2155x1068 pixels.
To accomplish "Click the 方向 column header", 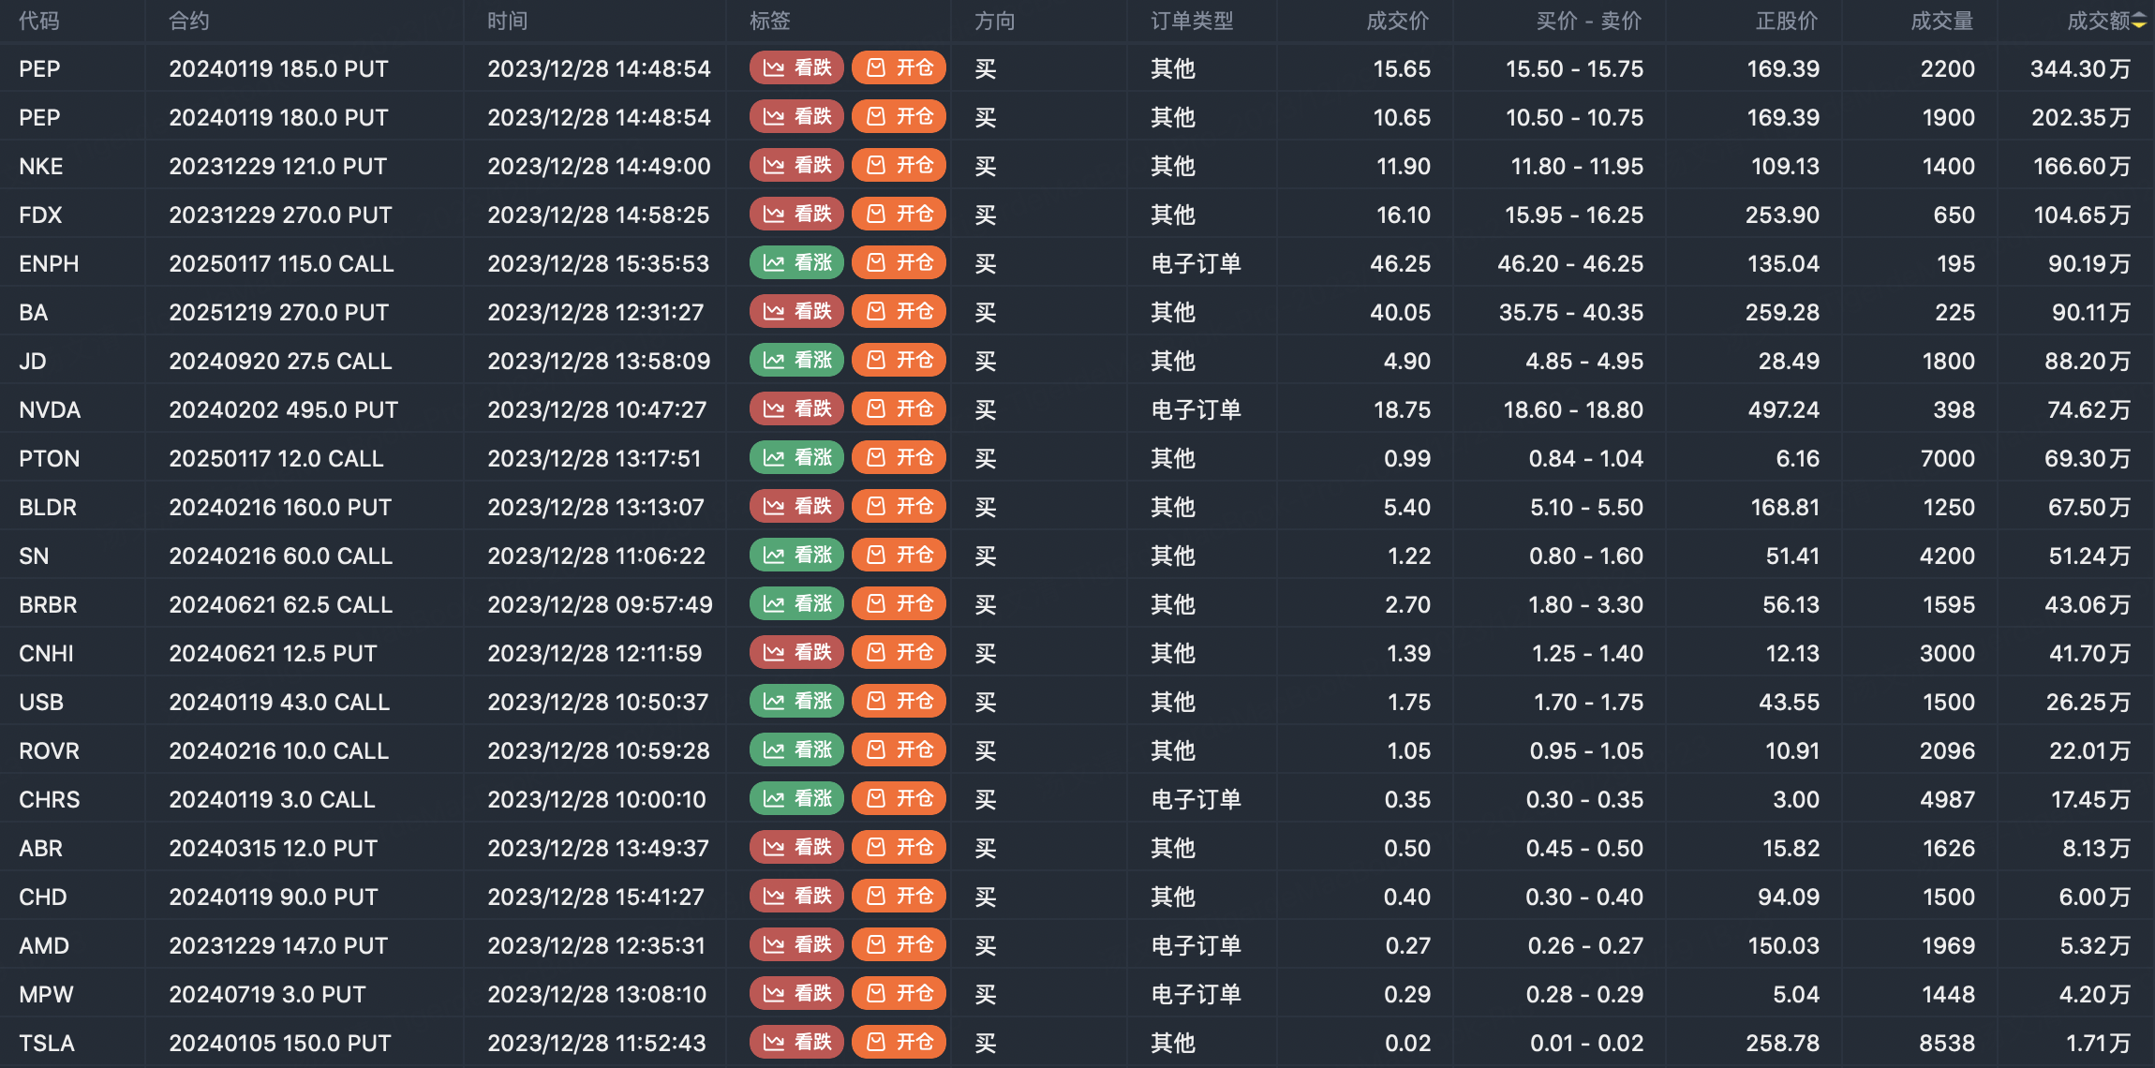I will pyautogui.click(x=995, y=21).
